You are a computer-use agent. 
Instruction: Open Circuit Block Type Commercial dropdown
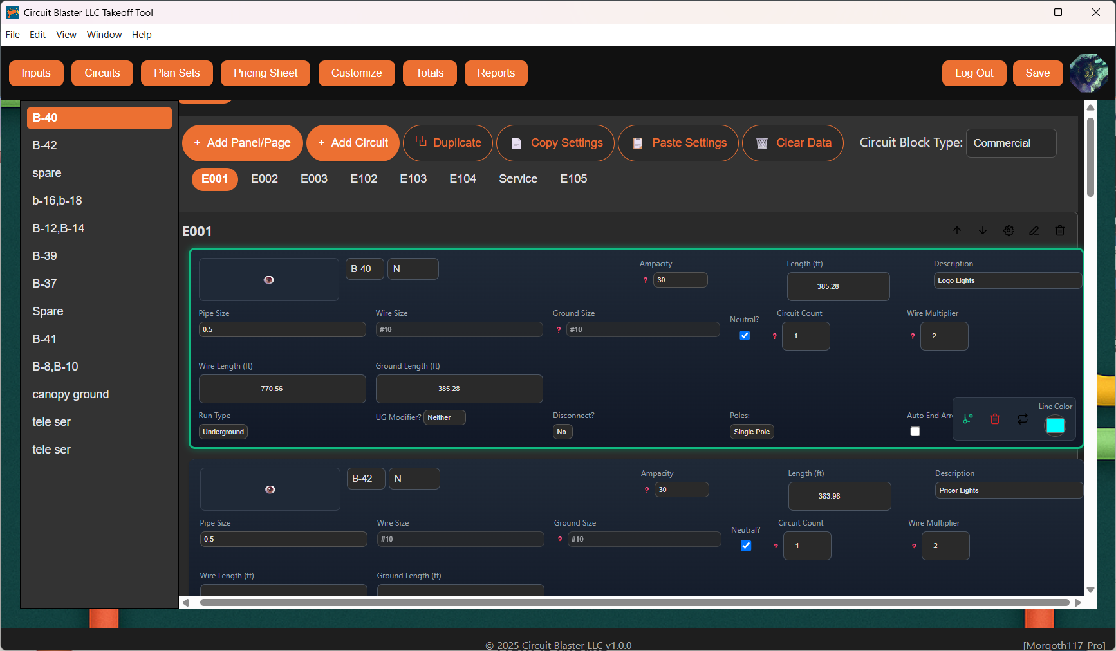pyautogui.click(x=1010, y=143)
